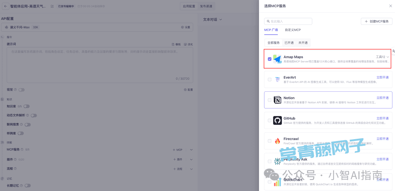
Task: Click the 长期记忆 help icon
Action: click(x=21, y=186)
